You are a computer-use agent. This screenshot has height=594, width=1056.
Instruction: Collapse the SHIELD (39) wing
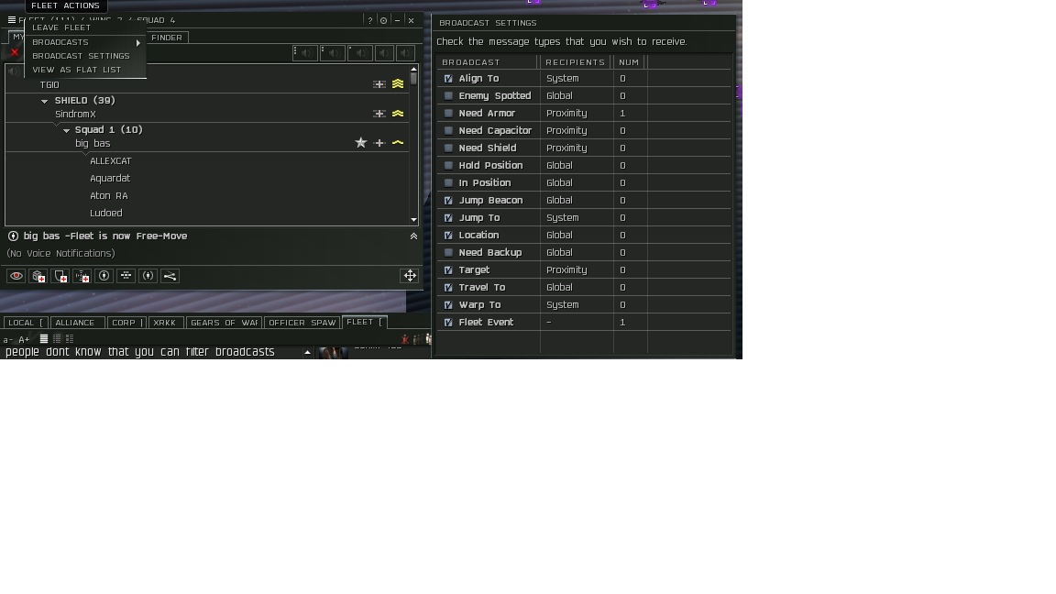pyautogui.click(x=44, y=101)
